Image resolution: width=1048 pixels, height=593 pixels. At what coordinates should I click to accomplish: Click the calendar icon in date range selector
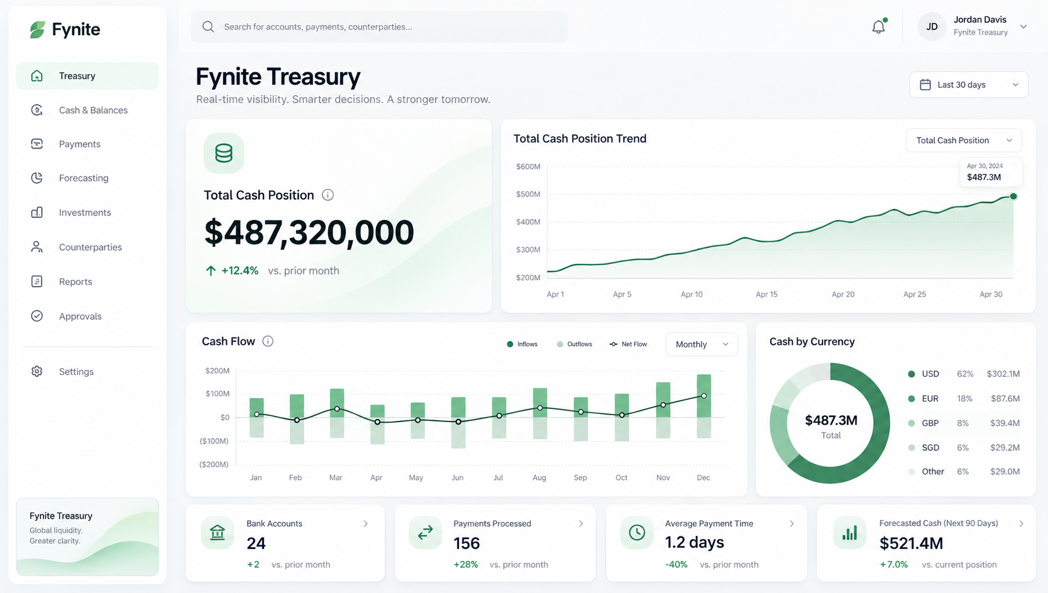pos(925,85)
